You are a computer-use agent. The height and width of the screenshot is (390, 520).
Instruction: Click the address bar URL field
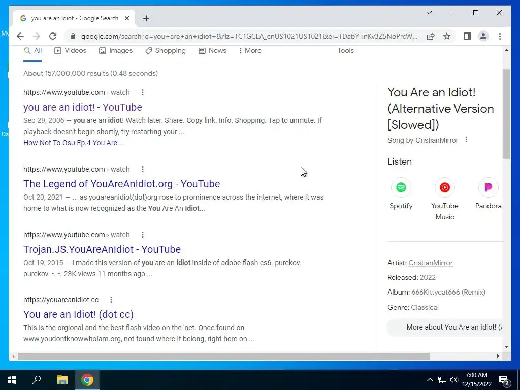pyautogui.click(x=249, y=36)
